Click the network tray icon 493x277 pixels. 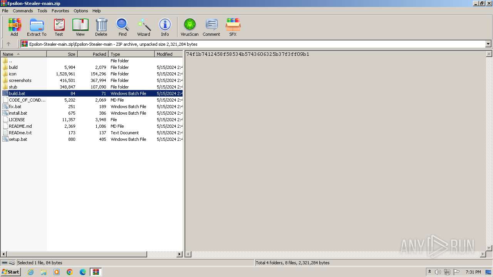[x=447, y=272]
